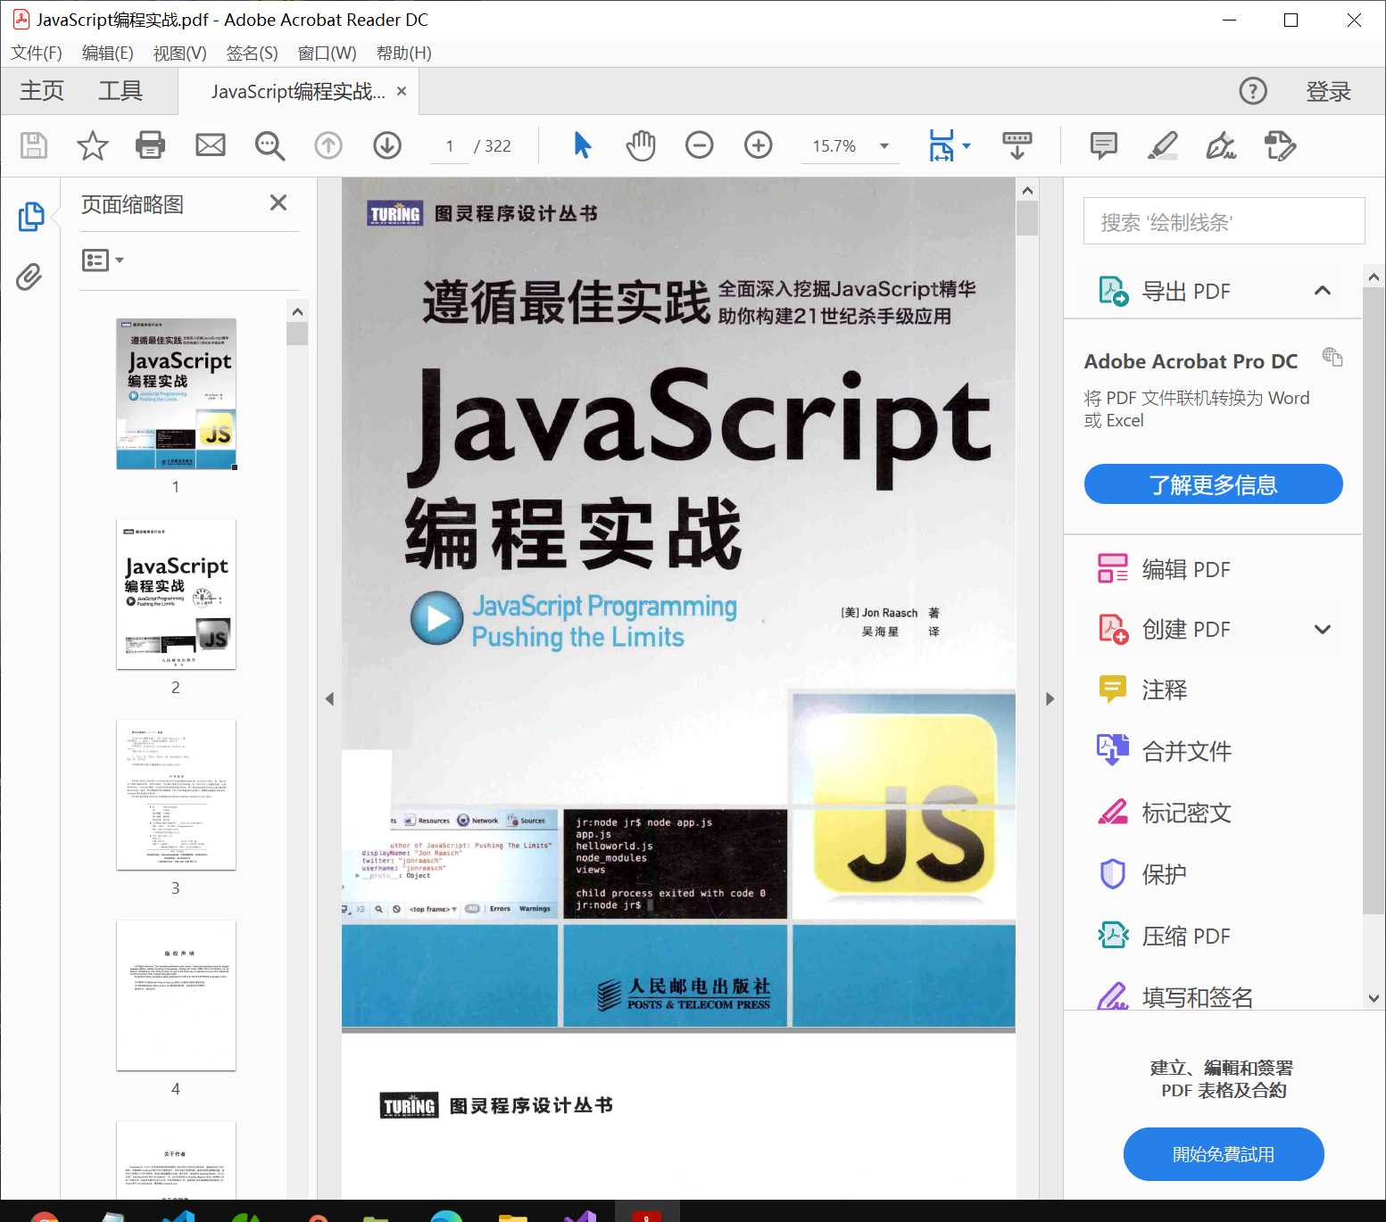Select page 4 thumbnail
This screenshot has height=1222, width=1386.
click(x=176, y=995)
